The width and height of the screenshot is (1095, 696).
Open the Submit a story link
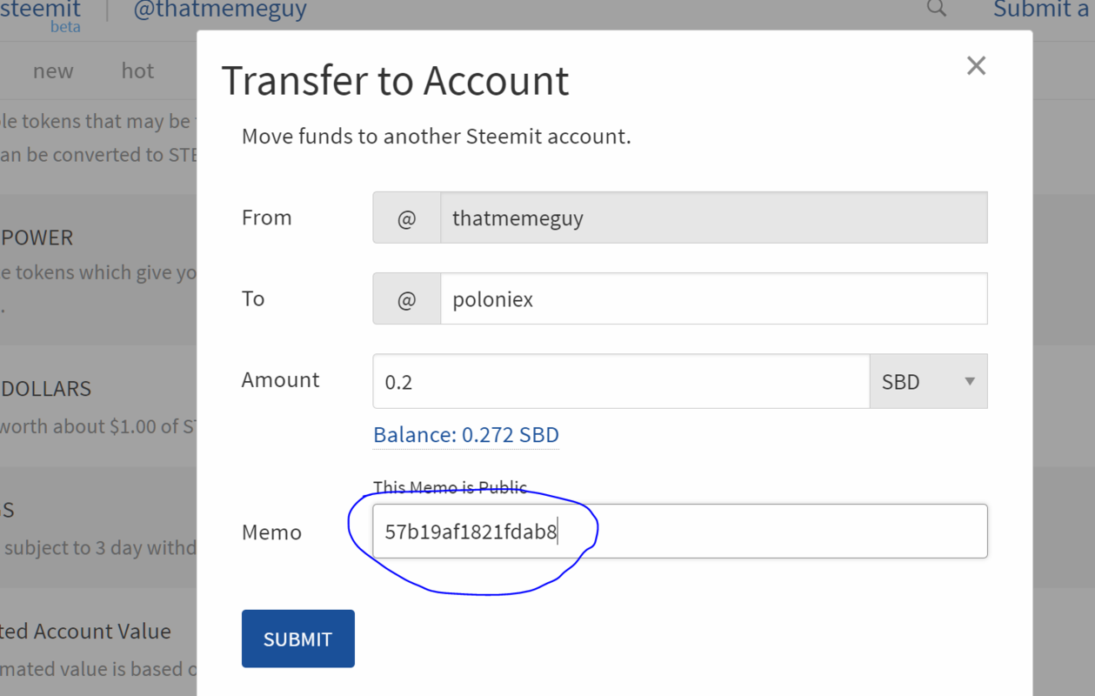click(1043, 9)
